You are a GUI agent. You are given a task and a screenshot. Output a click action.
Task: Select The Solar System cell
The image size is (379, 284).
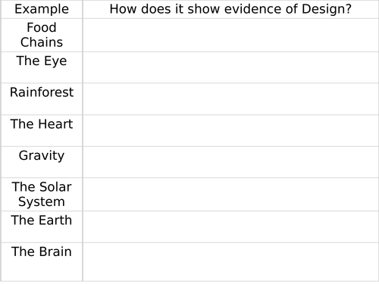click(x=42, y=194)
